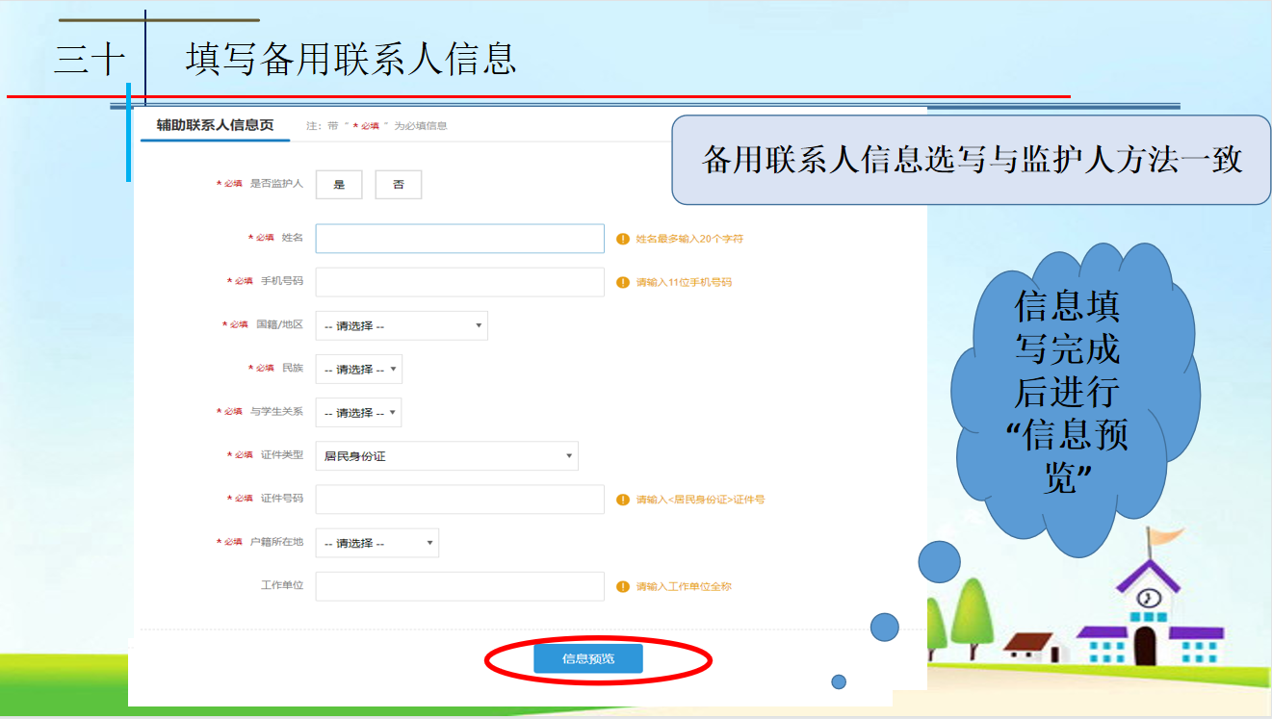Open the 与学生关系 dropdown

pos(359,413)
